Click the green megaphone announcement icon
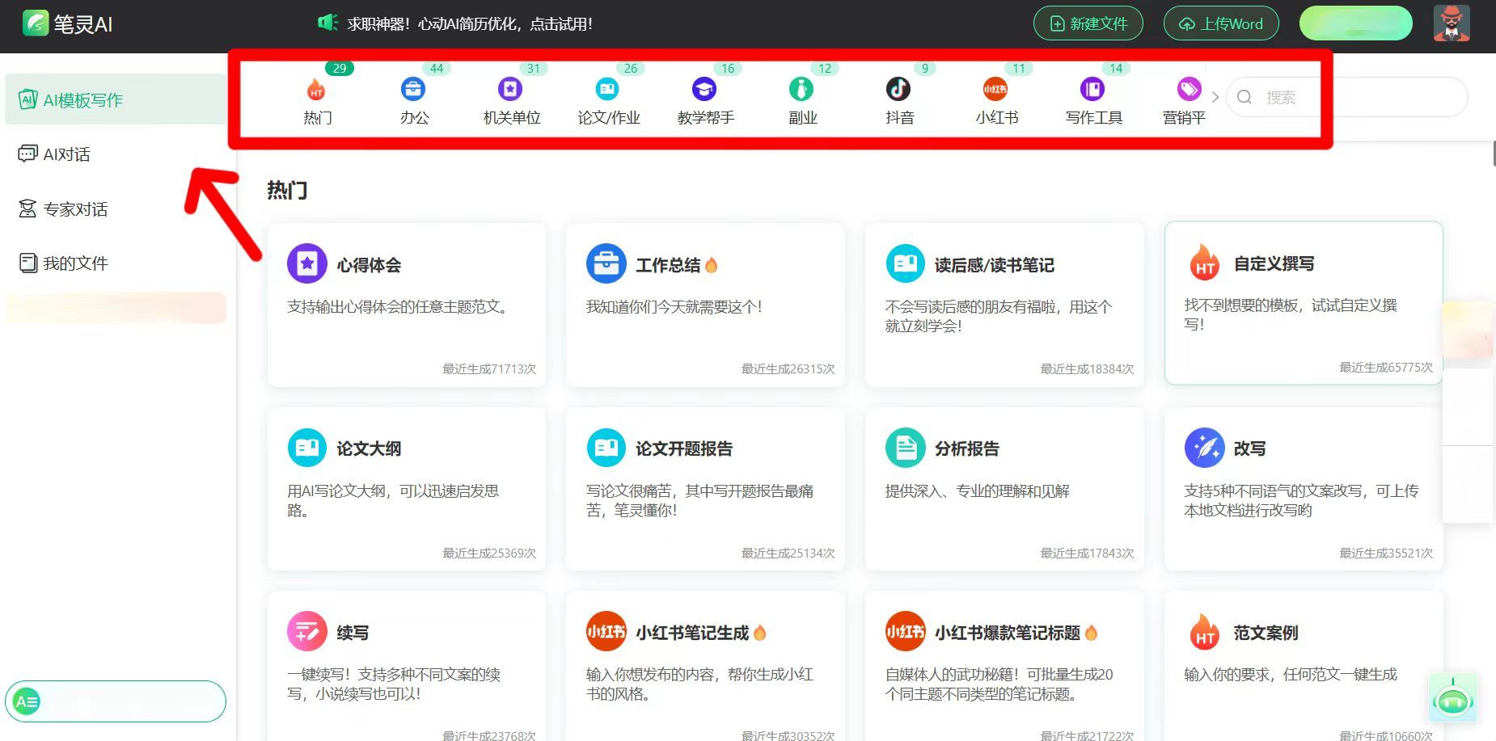1496x741 pixels. tap(328, 23)
